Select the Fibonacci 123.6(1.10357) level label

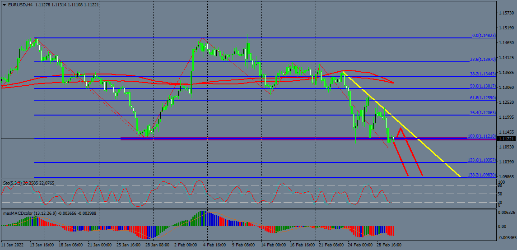click(x=482, y=160)
